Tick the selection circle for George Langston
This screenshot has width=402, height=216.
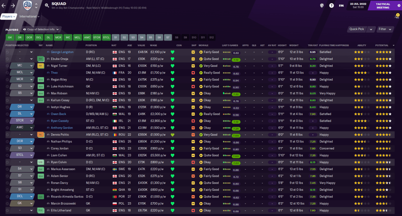(x=7, y=52)
